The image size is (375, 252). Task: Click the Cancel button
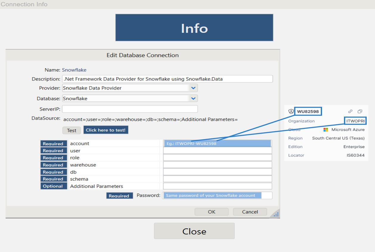[250, 212]
